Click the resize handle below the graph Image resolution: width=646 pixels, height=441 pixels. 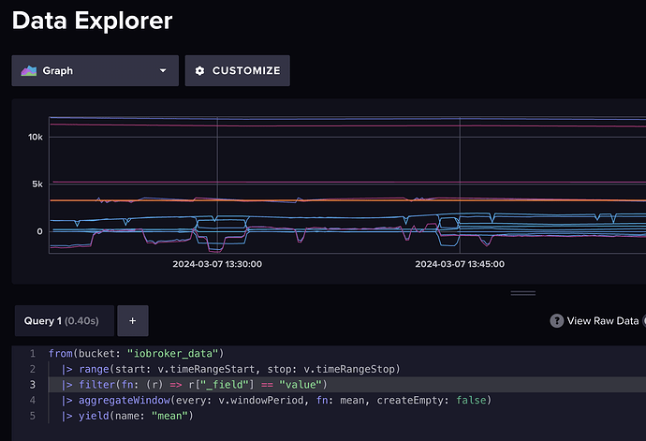522,293
